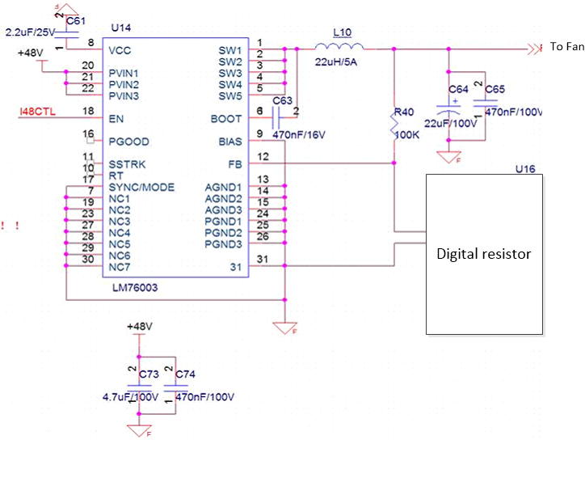Viewport: 585px width, 482px height.
Task: Select the To Fan output port arrow
Action: tap(534, 49)
